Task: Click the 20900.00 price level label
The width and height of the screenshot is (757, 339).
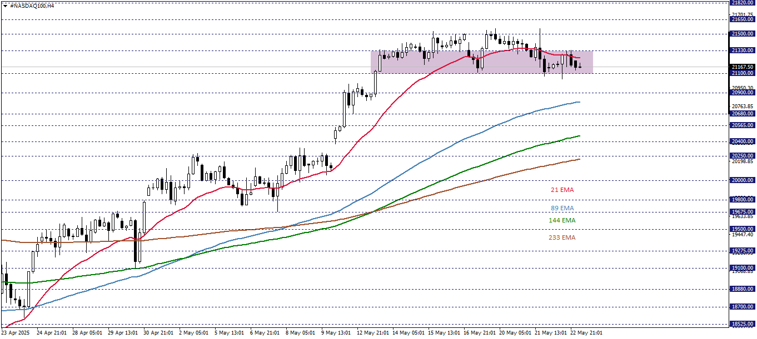Action: point(743,93)
